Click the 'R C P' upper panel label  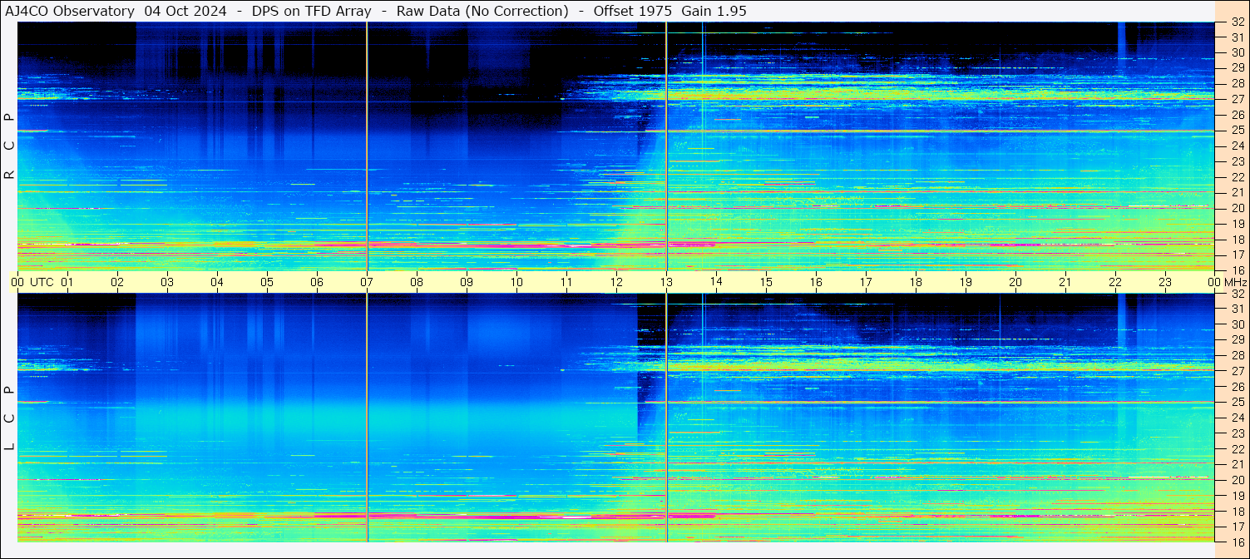[9, 146]
